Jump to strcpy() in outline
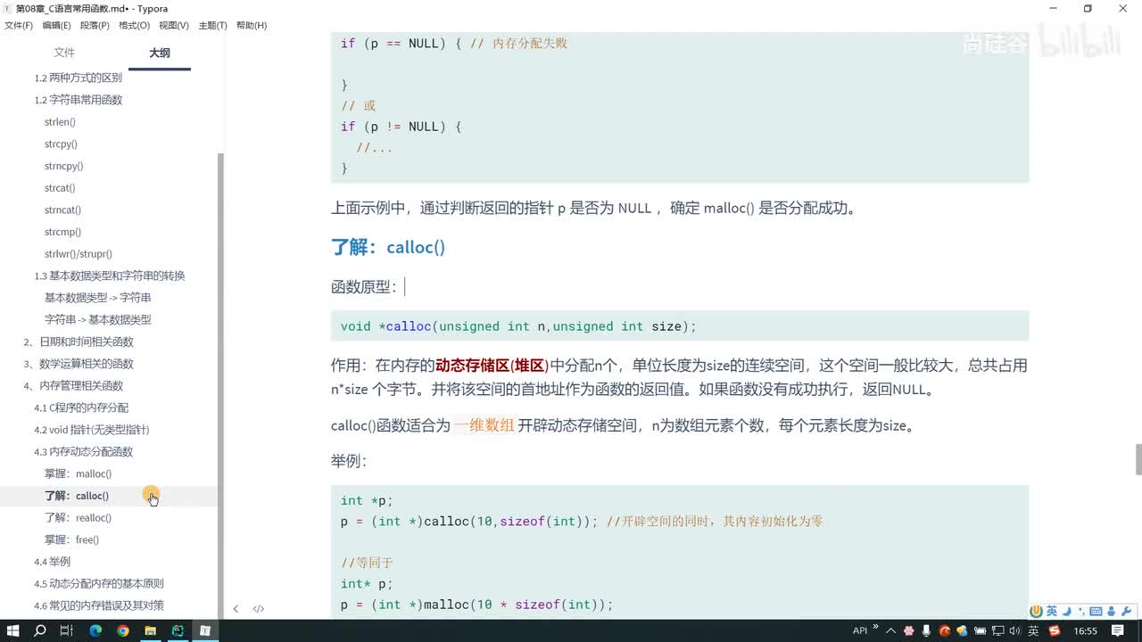 (x=61, y=144)
